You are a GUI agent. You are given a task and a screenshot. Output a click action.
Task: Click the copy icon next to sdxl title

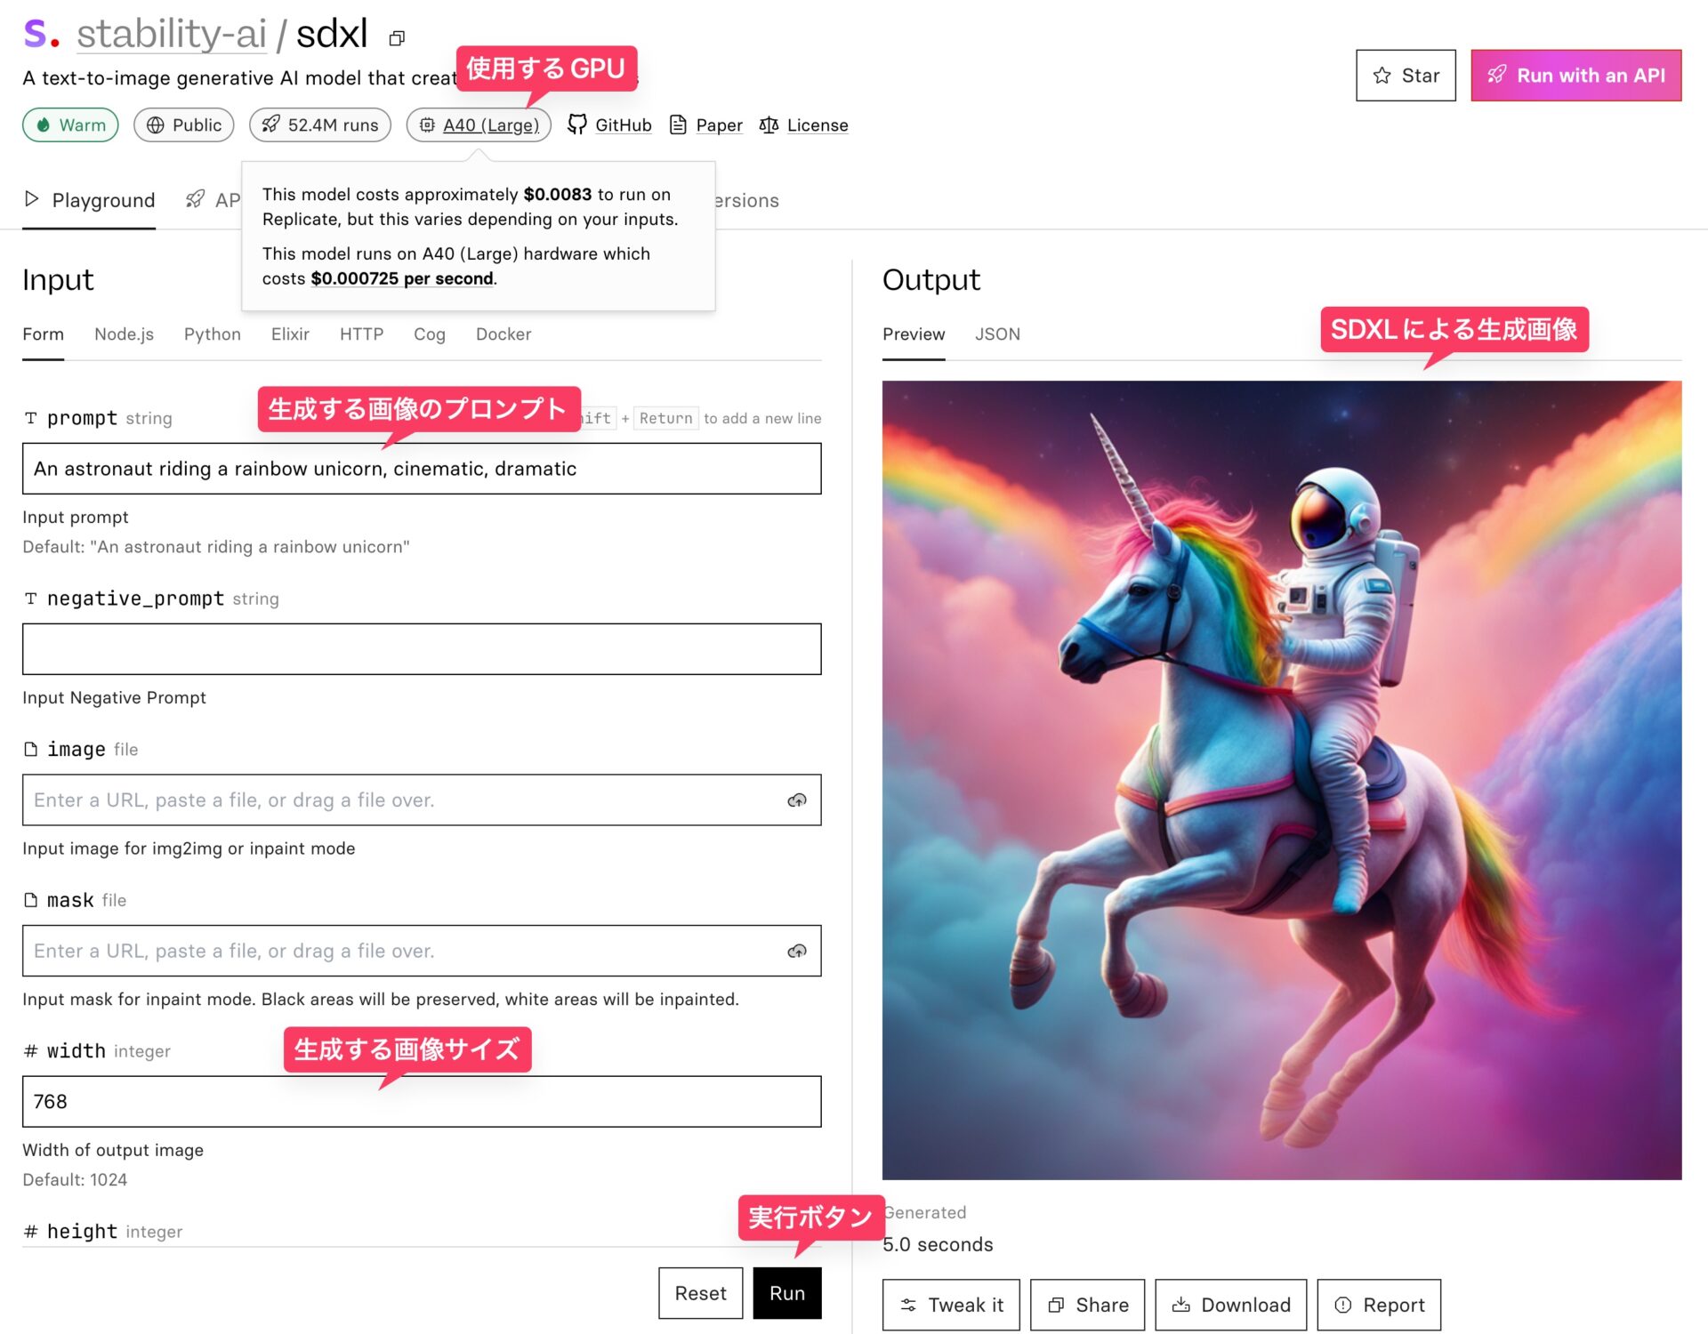[x=397, y=38]
